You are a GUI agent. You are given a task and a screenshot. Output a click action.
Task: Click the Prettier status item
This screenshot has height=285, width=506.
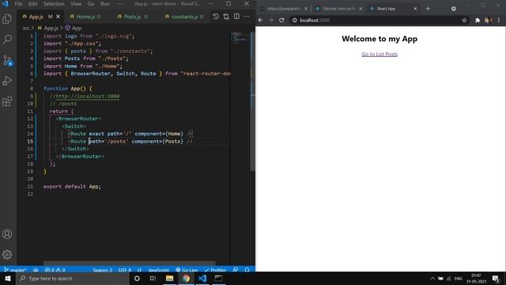tap(215, 270)
